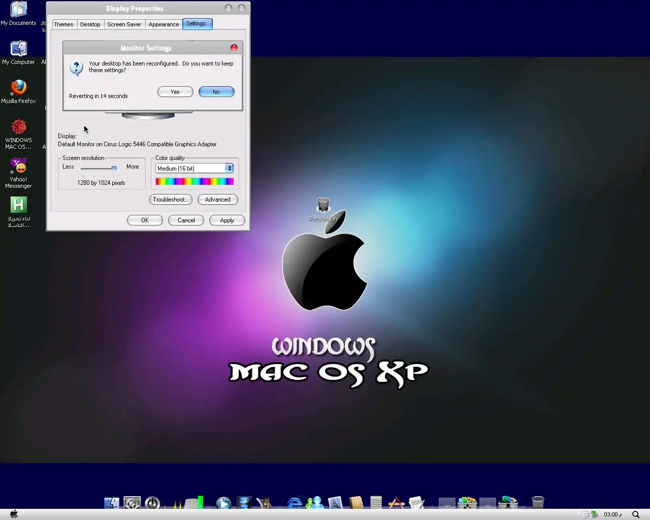Click the color quality rainbow bar
Viewport: 650px width, 520px height.
click(194, 181)
